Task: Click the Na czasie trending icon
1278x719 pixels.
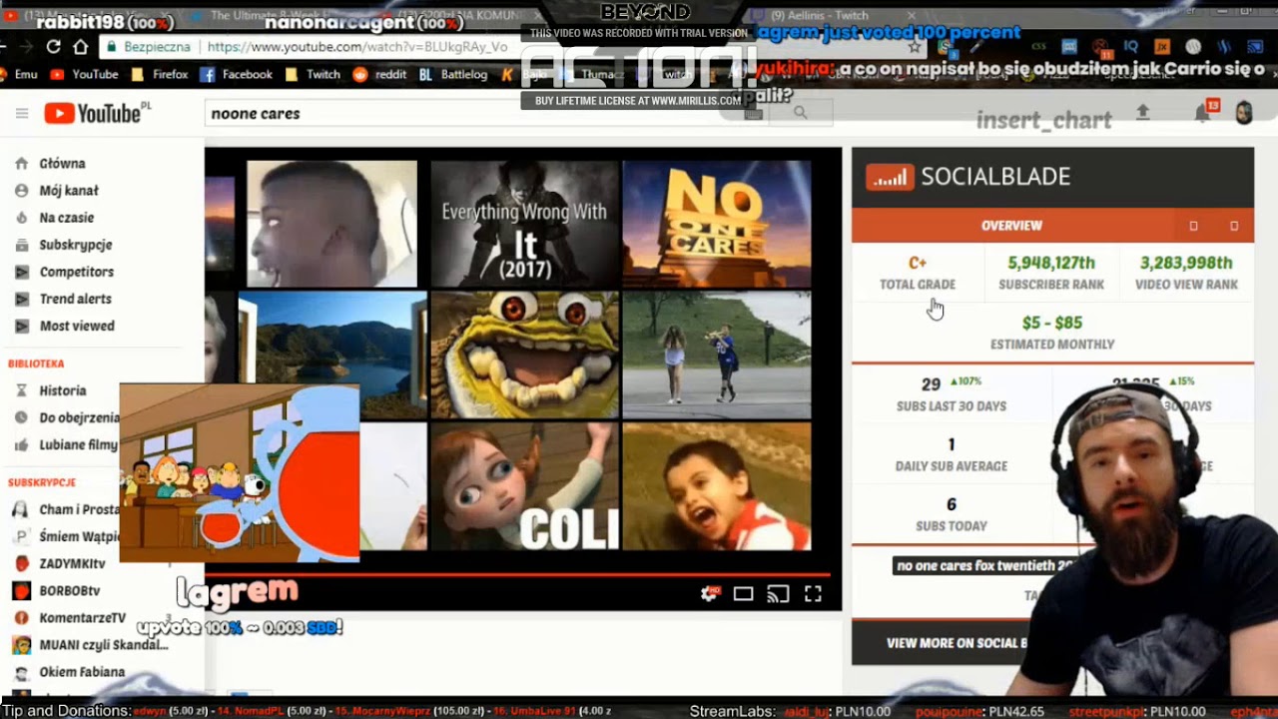Action: [x=21, y=218]
